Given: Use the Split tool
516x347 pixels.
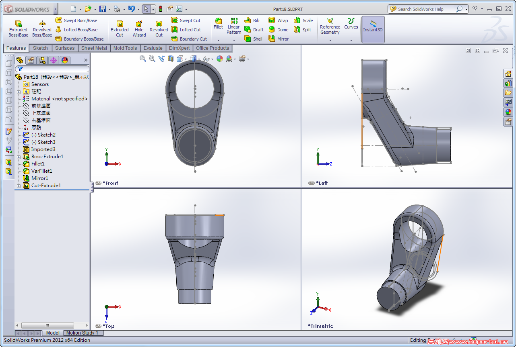Looking at the screenshot, I should (x=302, y=30).
